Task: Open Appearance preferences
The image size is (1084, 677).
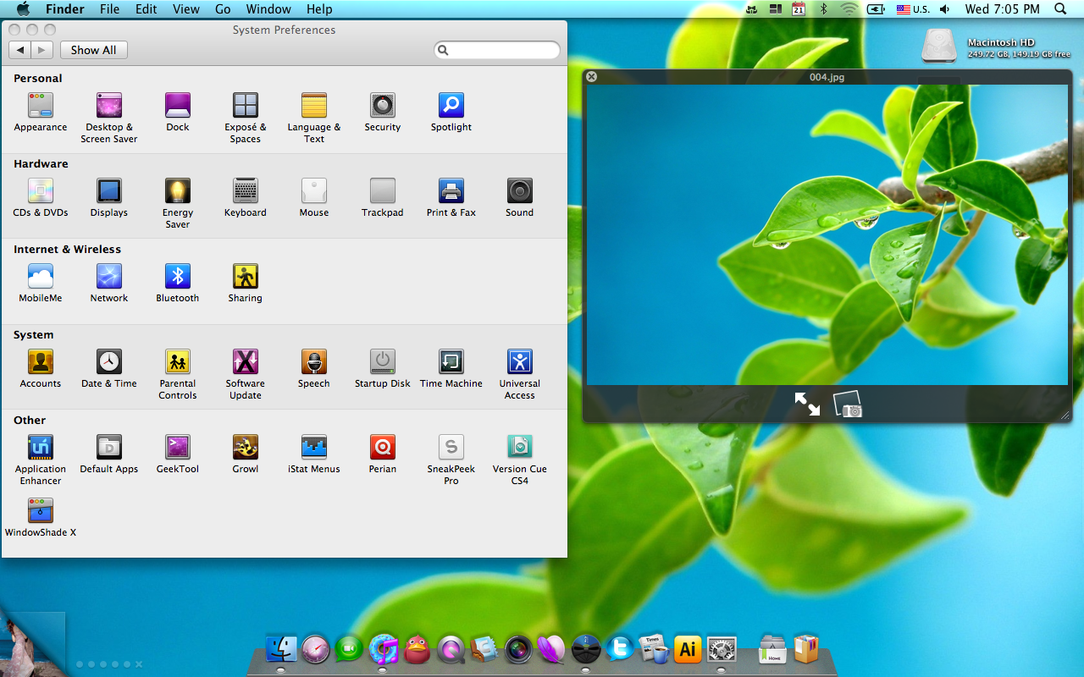Action: (x=40, y=112)
